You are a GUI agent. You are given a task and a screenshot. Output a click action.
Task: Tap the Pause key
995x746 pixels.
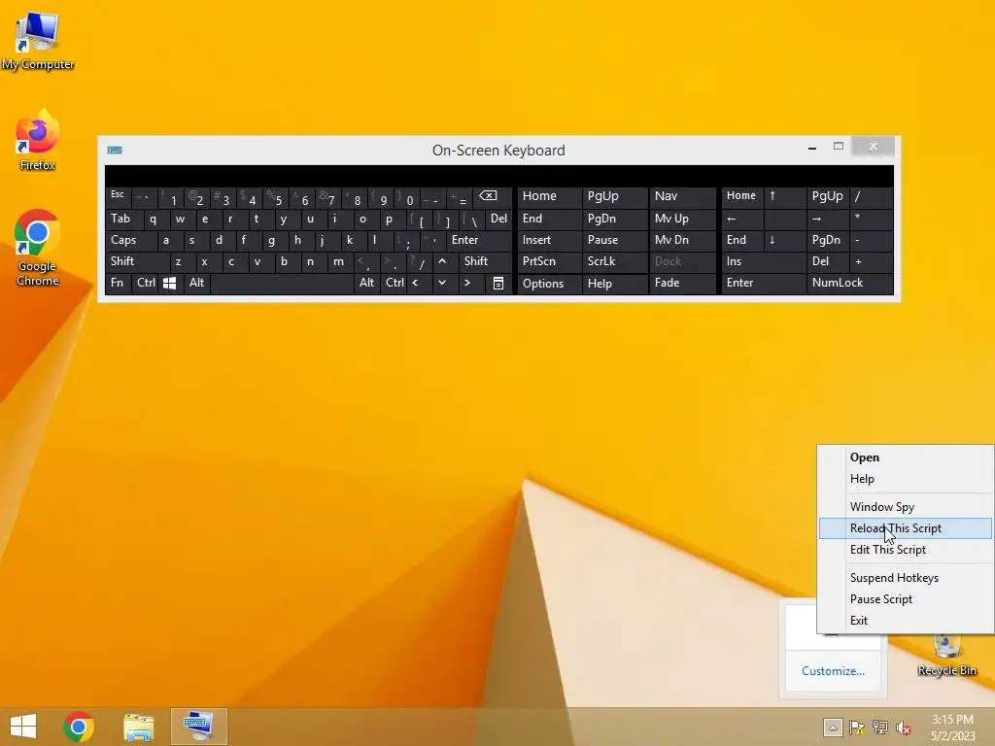pyautogui.click(x=614, y=241)
